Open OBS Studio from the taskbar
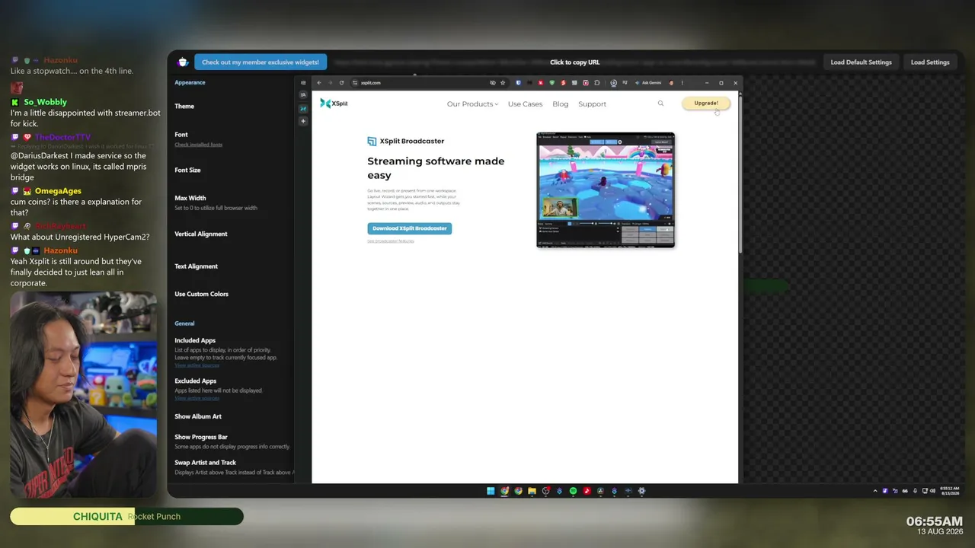Screen dimensions: 975x548 pyautogui.click(x=545, y=491)
